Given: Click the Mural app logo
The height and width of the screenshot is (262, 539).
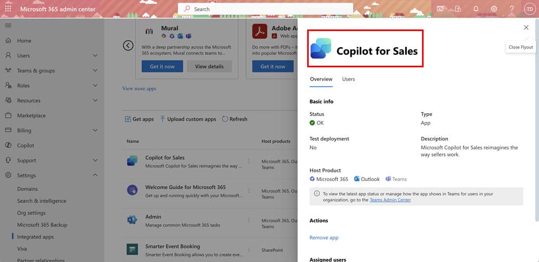Looking at the screenshot, I should [149, 31].
